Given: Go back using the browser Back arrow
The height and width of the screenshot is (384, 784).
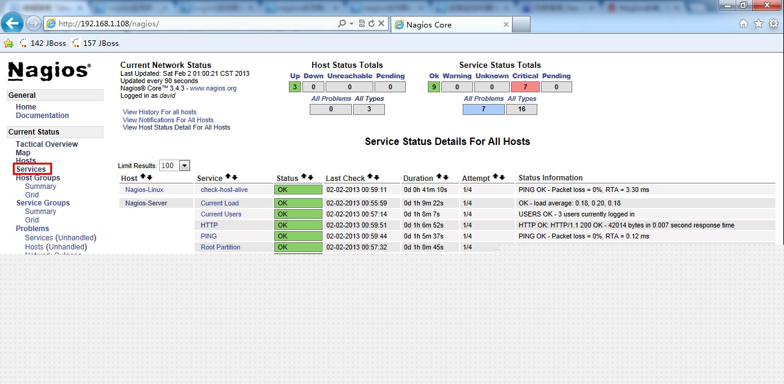Looking at the screenshot, I should [x=12, y=23].
